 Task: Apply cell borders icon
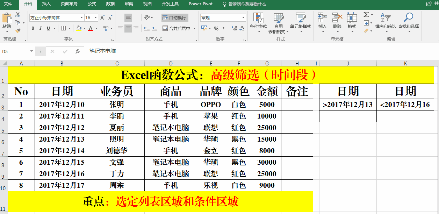(x=64, y=28)
